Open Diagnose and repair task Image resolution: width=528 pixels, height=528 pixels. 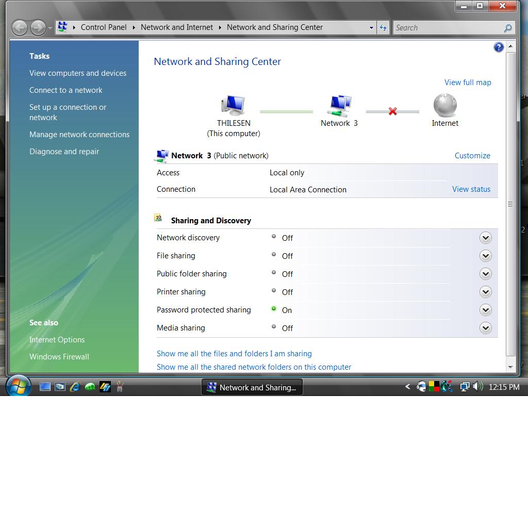pyautogui.click(x=64, y=152)
